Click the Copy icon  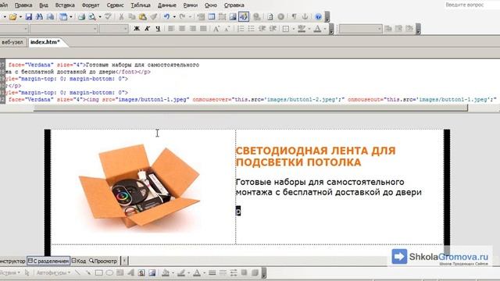tap(132, 17)
